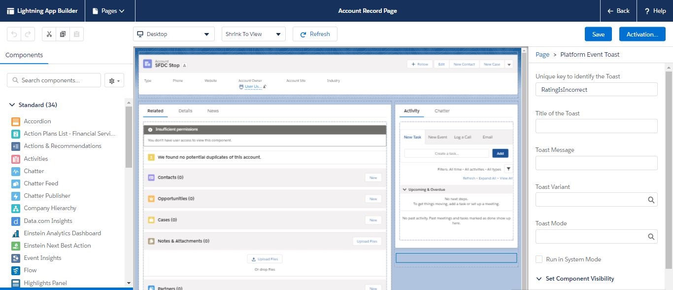Viewport: 673px width, 290px height.
Task: Click the Einstein Analytics Dashboard icon
Action: pyautogui.click(x=15, y=233)
